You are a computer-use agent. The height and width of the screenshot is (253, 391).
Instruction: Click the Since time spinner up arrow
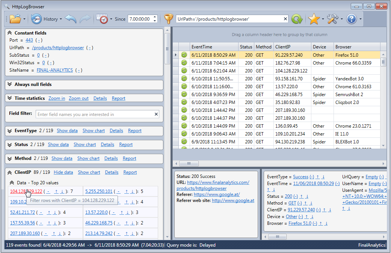coord(154,17)
